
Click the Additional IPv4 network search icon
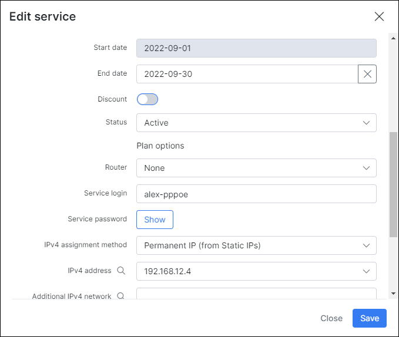tap(121, 296)
